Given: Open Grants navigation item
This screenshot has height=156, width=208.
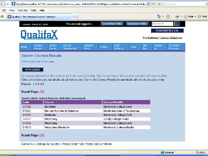Looking at the screenshot, I should coord(106,47).
